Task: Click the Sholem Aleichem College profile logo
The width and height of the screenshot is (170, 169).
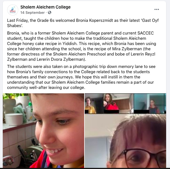Action: (13, 10)
